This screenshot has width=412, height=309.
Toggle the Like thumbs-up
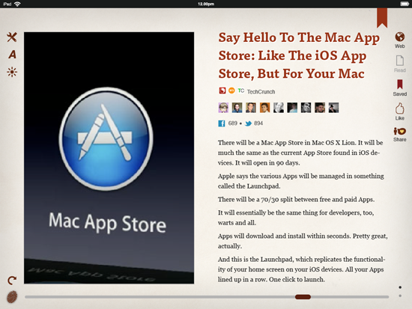tap(400, 111)
